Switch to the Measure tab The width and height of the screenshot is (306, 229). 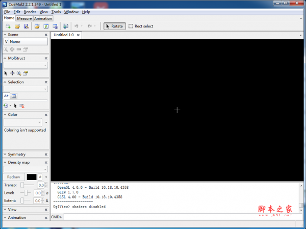pos(24,18)
